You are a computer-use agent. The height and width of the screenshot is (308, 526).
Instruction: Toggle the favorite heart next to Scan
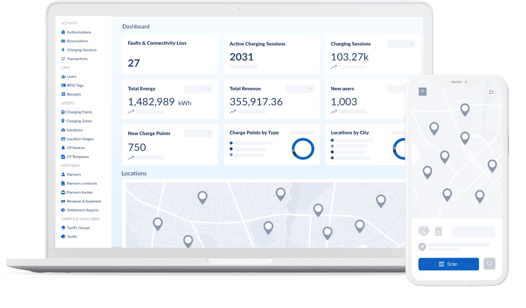pos(489,264)
